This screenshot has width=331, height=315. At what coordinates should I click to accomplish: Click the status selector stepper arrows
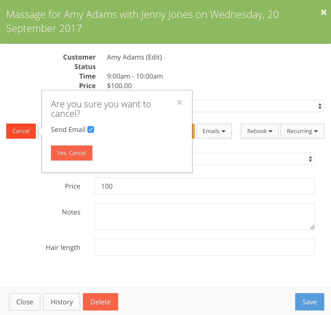(x=320, y=106)
